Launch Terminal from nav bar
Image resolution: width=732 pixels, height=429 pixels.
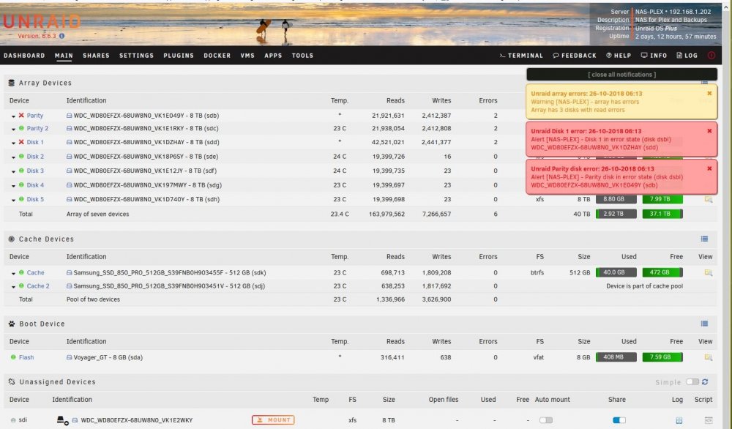pyautogui.click(x=521, y=56)
